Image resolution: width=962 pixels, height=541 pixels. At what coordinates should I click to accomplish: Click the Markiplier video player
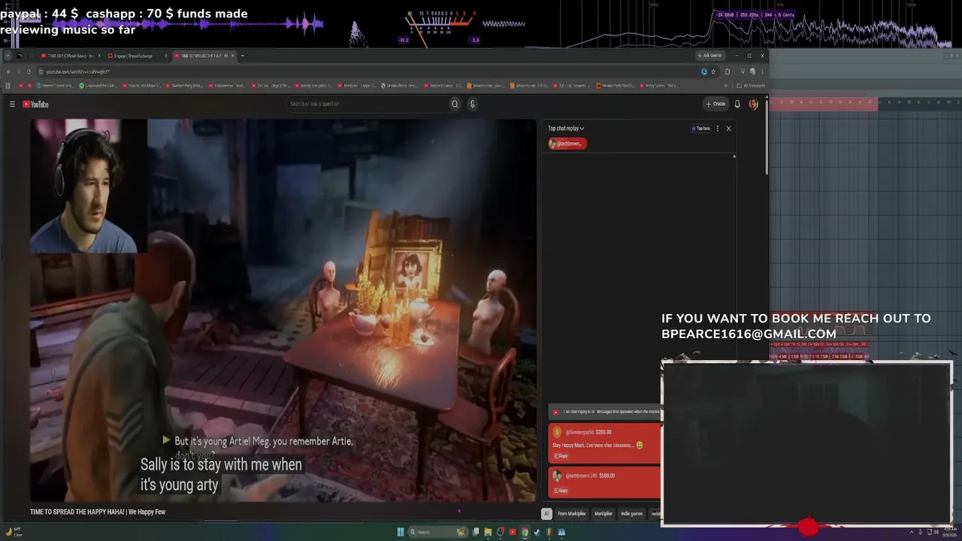tap(283, 310)
